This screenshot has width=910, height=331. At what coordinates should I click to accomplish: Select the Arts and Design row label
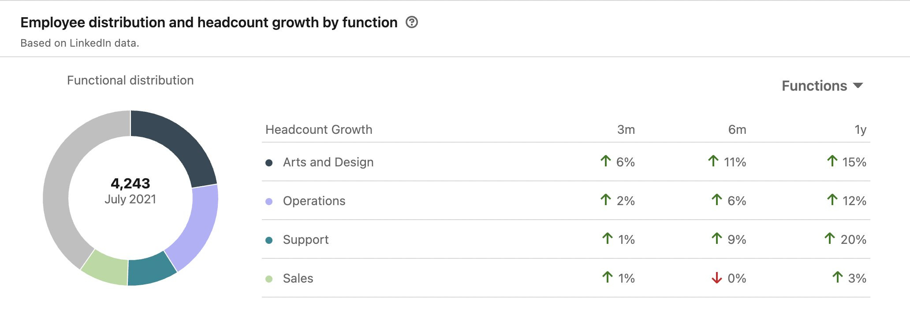(x=328, y=162)
